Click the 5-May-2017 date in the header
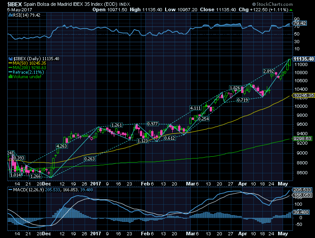 tap(19, 9)
